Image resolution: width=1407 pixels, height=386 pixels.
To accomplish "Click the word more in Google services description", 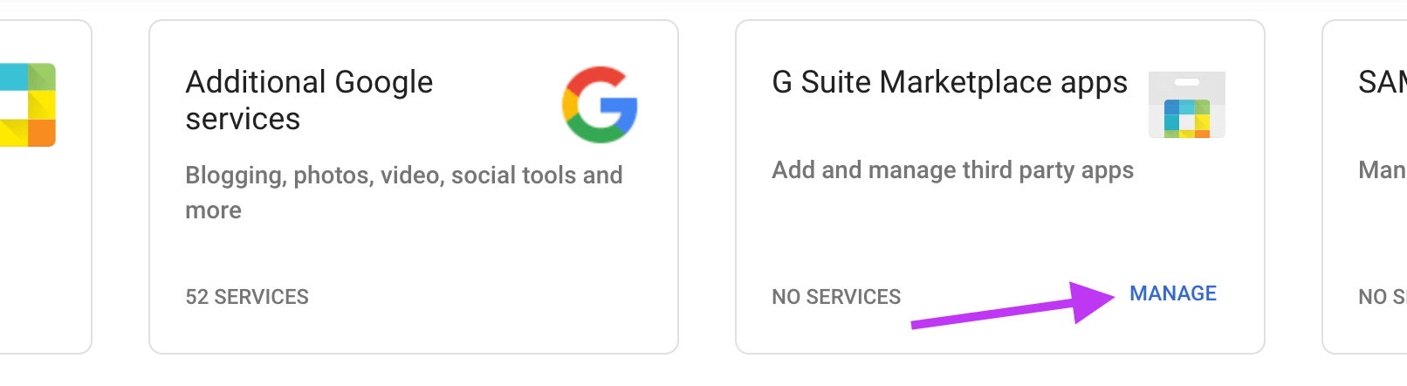I will pyautogui.click(x=213, y=210).
